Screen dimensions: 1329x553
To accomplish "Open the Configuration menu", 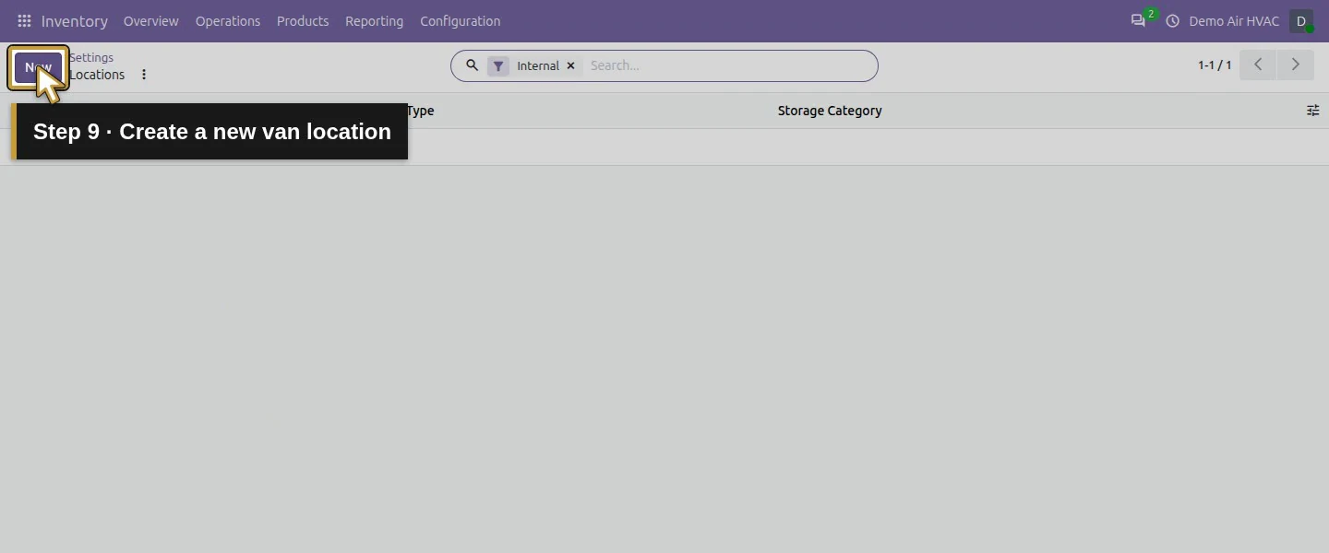I will 461,21.
